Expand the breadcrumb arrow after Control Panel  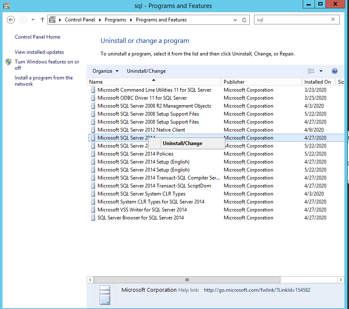(x=100, y=20)
